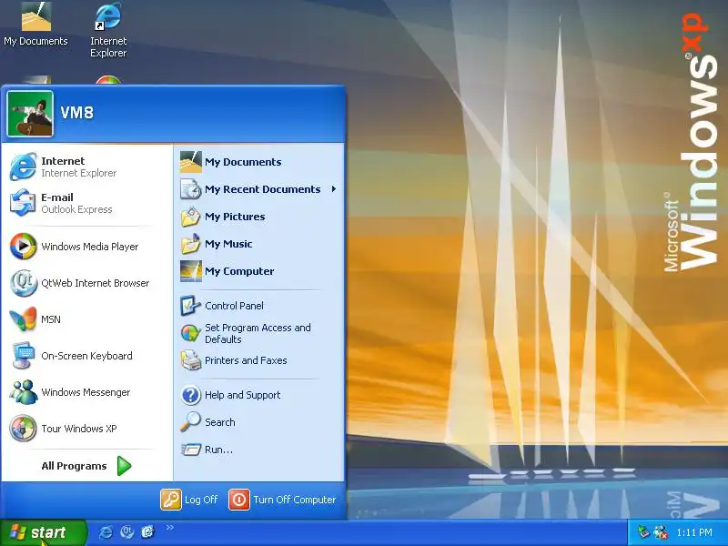Image resolution: width=728 pixels, height=546 pixels.
Task: Click My Music label
Action: (x=228, y=244)
